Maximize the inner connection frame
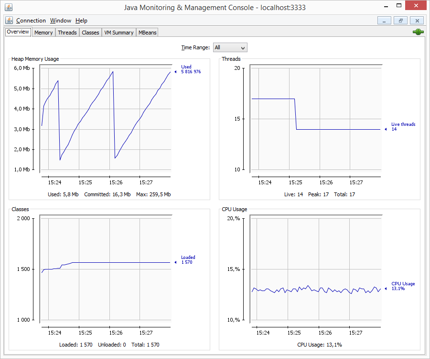The height and width of the screenshot is (359, 430). pos(400,21)
